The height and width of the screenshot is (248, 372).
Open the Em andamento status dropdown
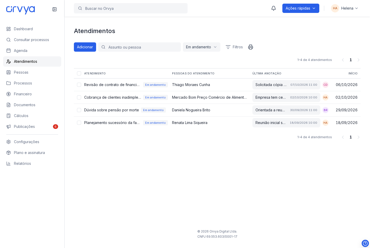tap(202, 47)
